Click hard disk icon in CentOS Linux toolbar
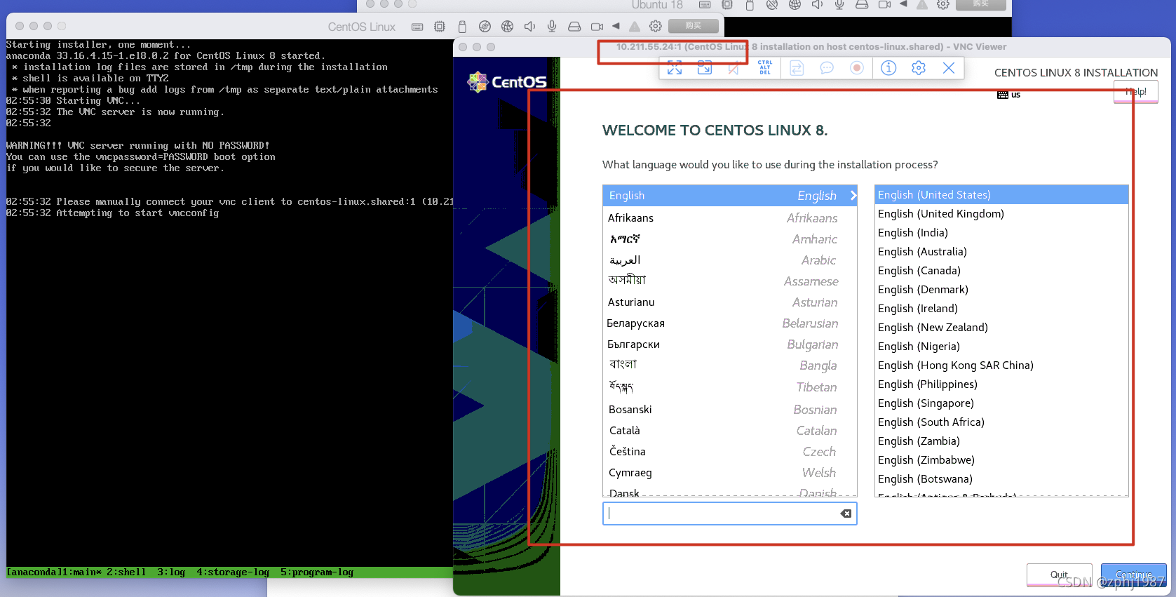This screenshot has height=597, width=1176. pyautogui.click(x=574, y=27)
